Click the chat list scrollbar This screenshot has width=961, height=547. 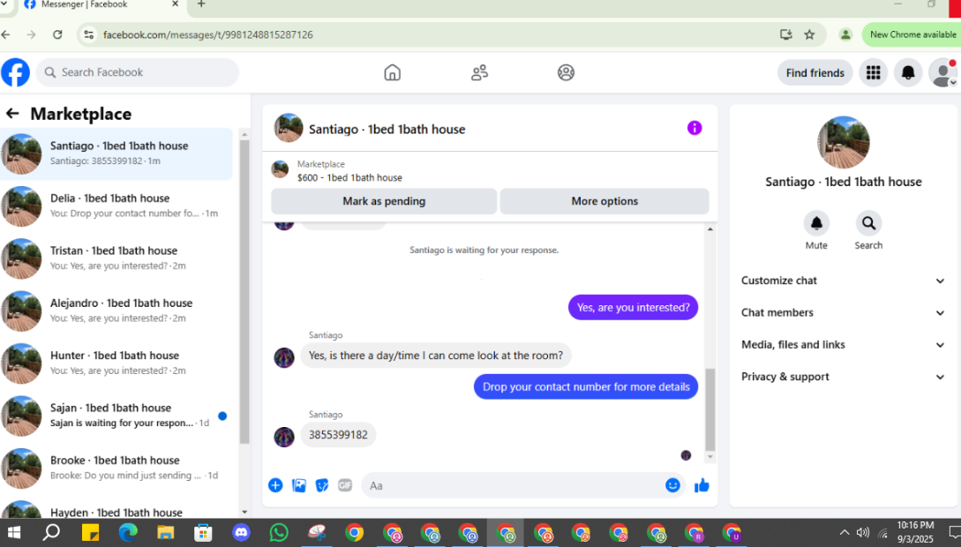[244, 291]
